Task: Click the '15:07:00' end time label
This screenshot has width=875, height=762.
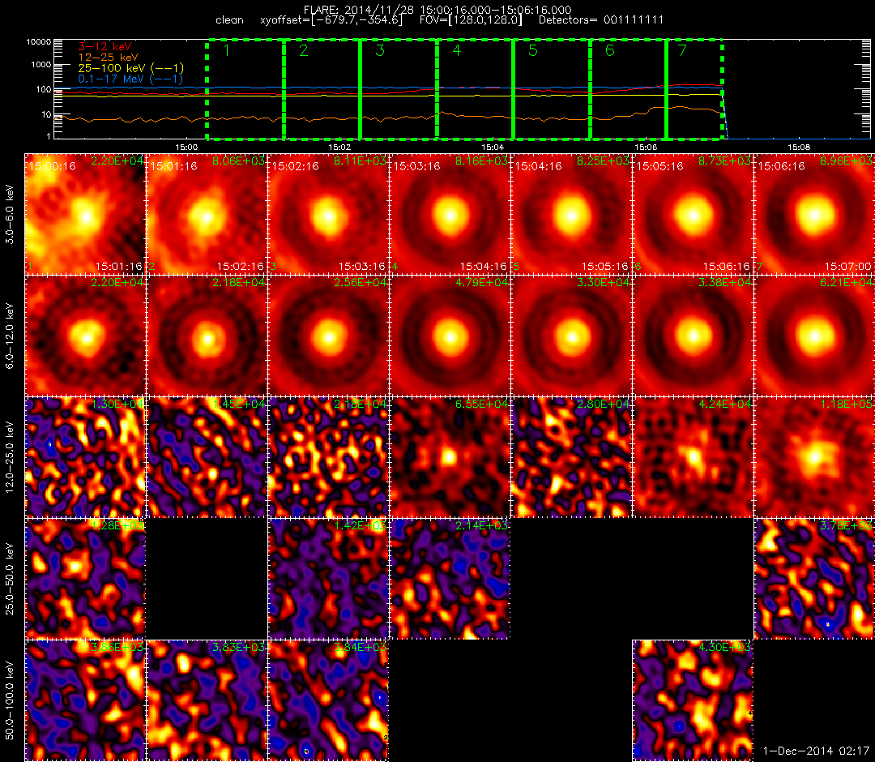Action: [847, 267]
